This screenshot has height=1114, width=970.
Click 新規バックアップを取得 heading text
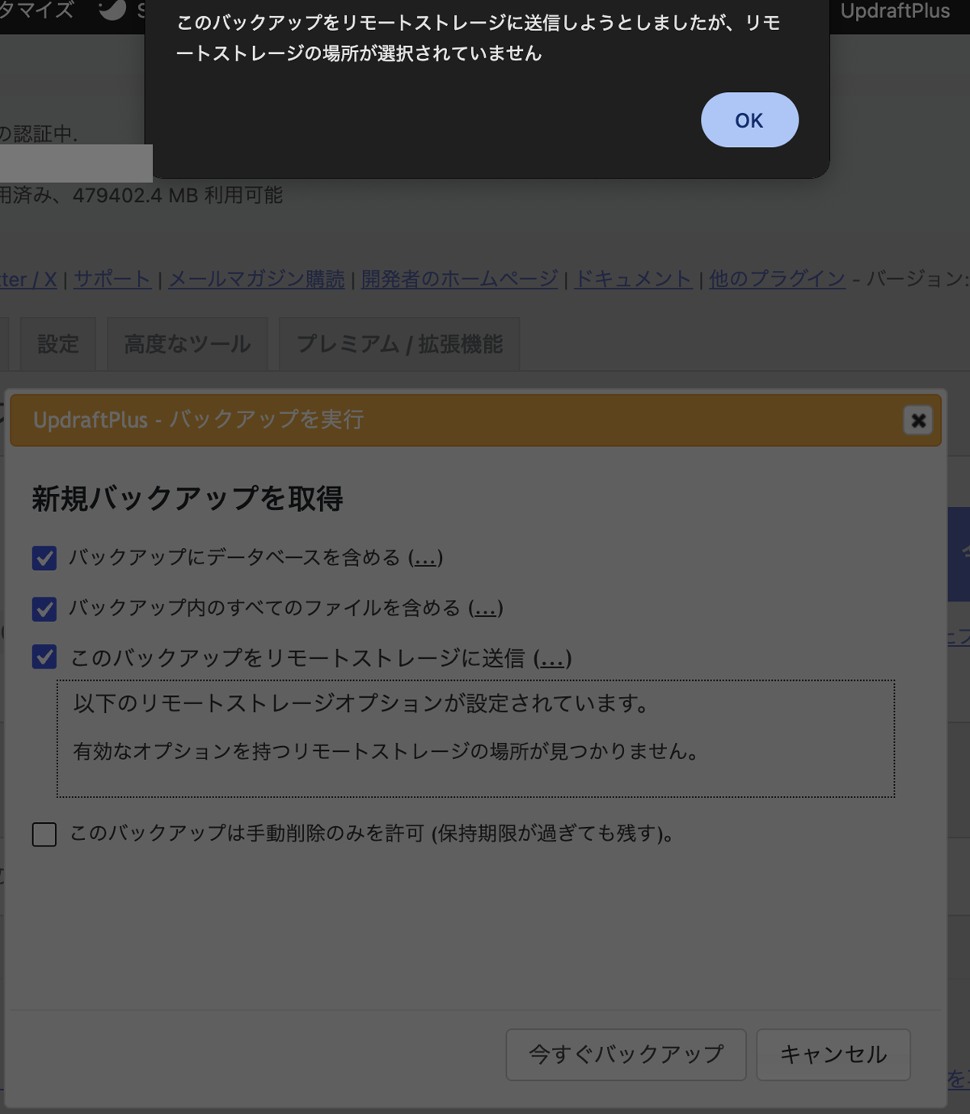188,498
